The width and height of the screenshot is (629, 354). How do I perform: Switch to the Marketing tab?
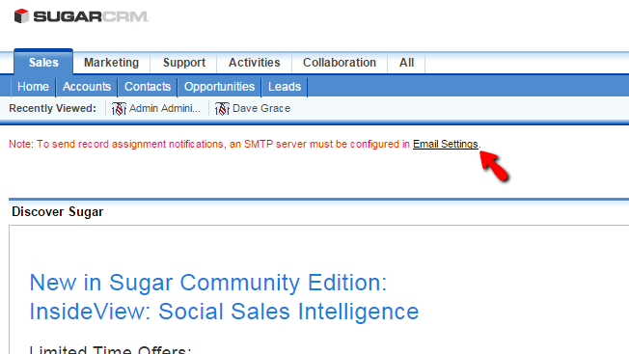(111, 63)
